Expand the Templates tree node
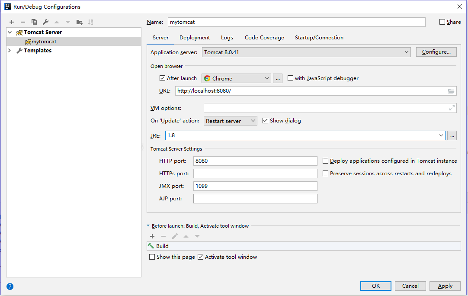This screenshot has height=296, width=468. pyautogui.click(x=10, y=51)
